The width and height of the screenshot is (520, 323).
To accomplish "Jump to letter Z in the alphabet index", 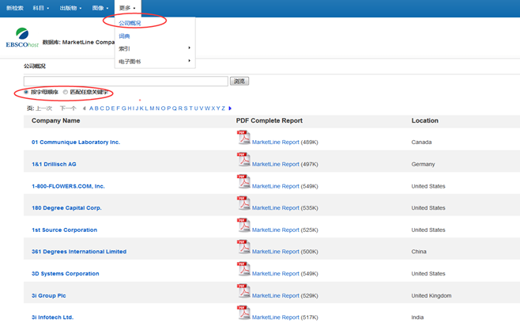I will pos(223,108).
